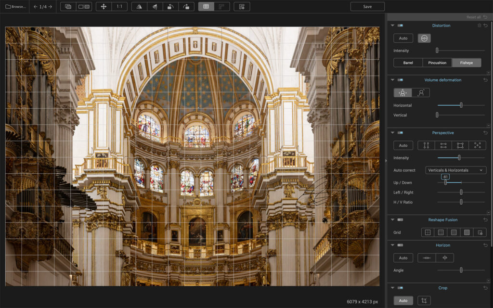Screen dimensions: 493x308
Task: Collapse the Crop panel section
Action: click(392, 288)
